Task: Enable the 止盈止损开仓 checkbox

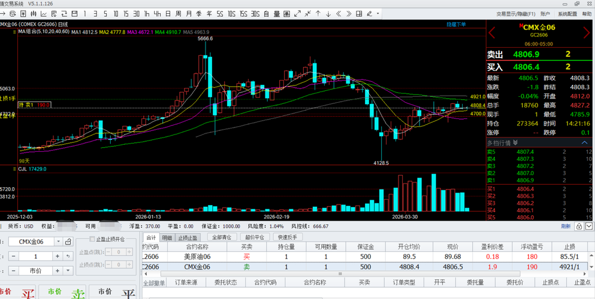Action: 92,239
